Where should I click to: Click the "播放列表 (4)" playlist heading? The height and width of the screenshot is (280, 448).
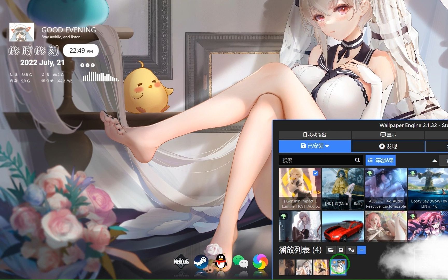tap(300, 250)
